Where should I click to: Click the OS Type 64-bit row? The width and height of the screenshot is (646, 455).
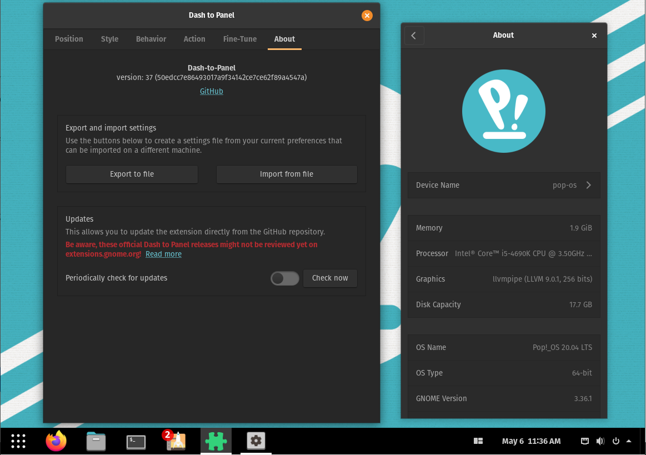click(504, 373)
